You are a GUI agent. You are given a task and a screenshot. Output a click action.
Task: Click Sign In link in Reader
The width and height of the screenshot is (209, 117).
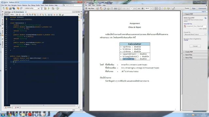click(x=204, y=12)
